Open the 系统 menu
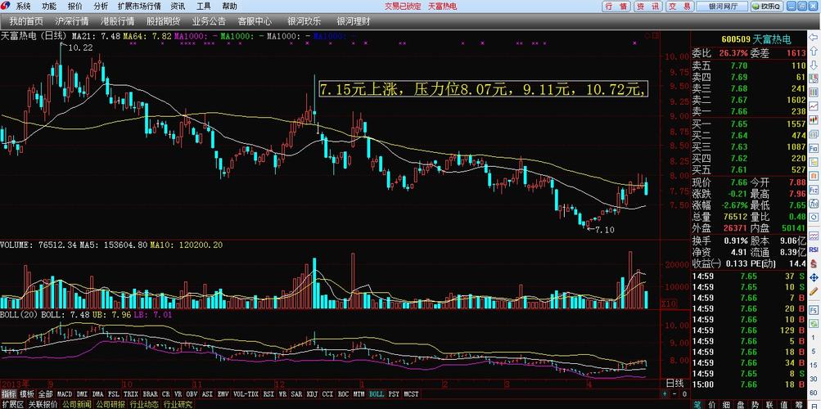Screen dimensions: 821x409 pyautogui.click(x=23, y=7)
